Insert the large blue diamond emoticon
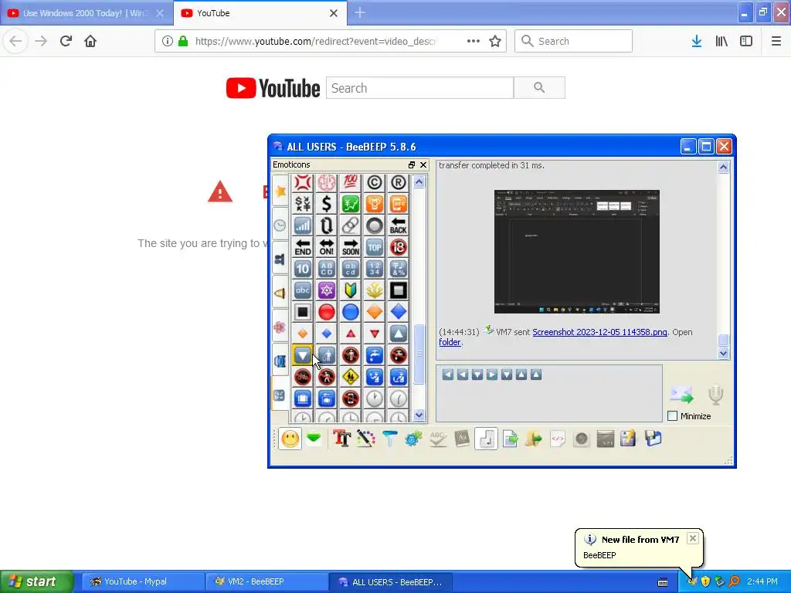Image resolution: width=791 pixels, height=593 pixels. (x=398, y=312)
